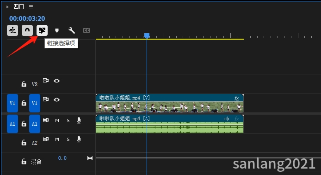Click the mix track output icon
This screenshot has height=175, width=321.
(x=90, y=158)
